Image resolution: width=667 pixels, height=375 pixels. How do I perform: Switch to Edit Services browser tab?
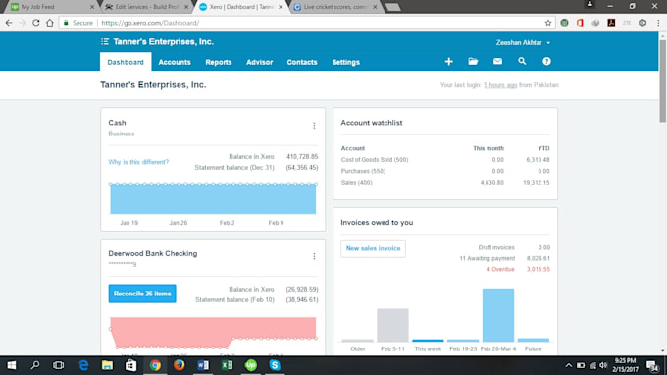[x=147, y=7]
